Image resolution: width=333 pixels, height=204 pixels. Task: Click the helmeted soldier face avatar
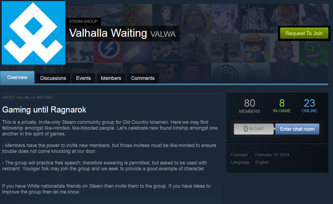196,18
